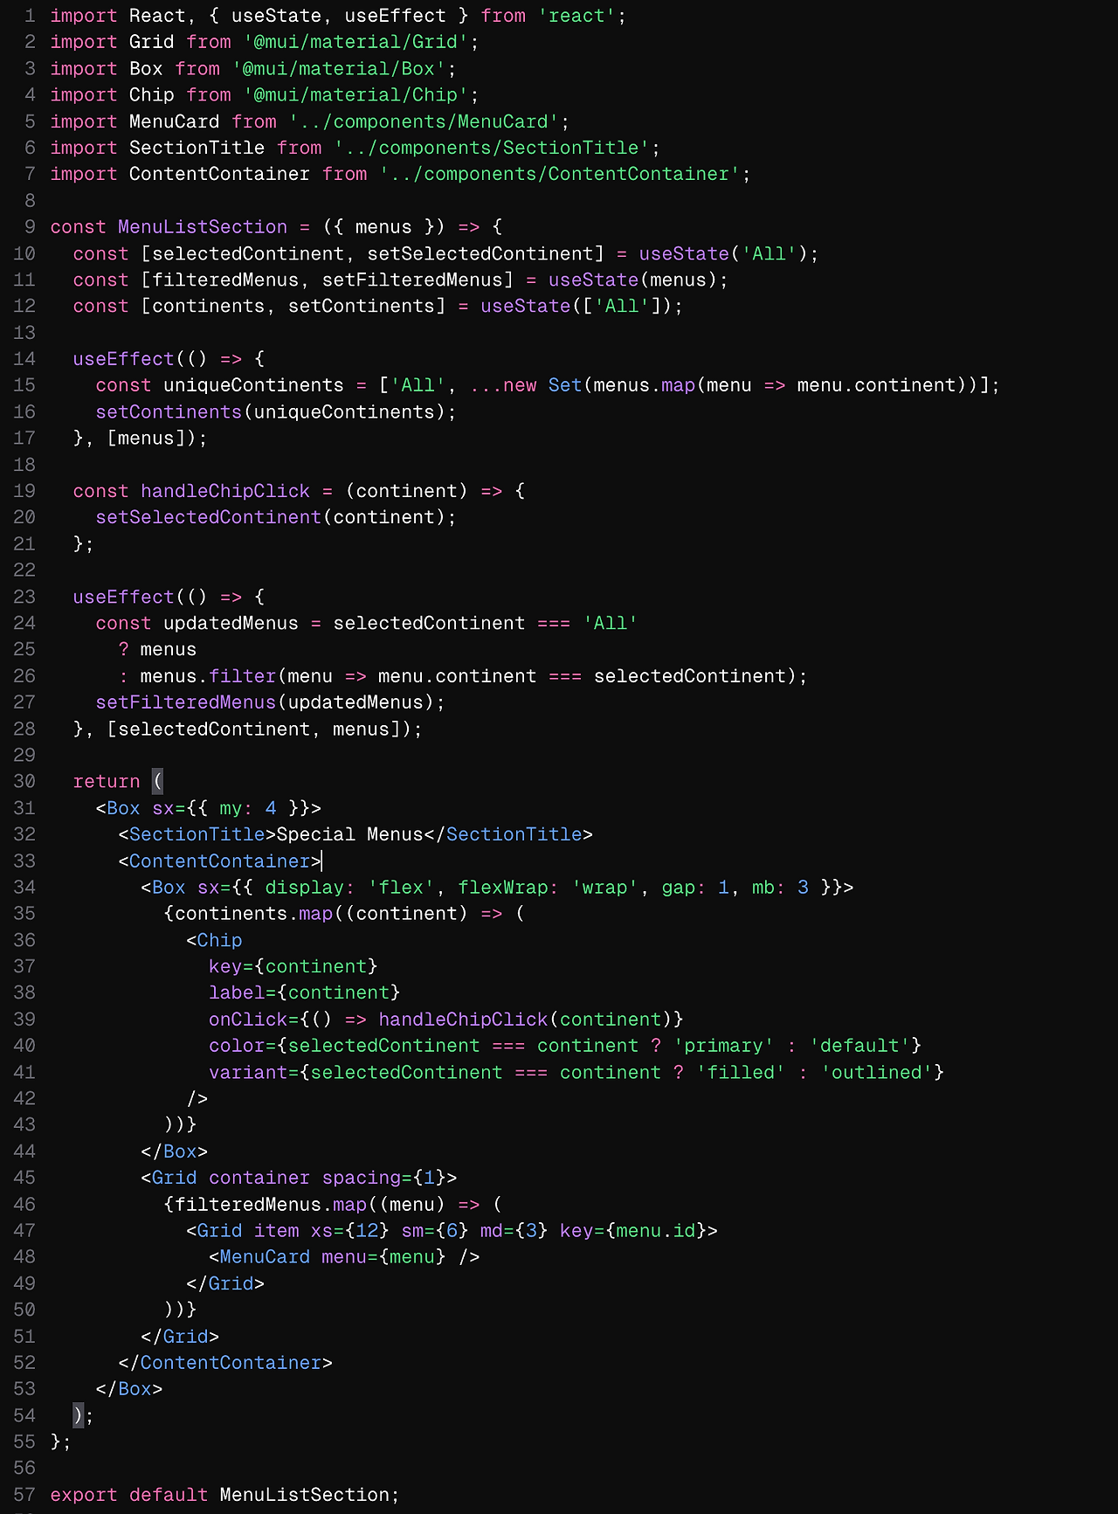Click the 'react' import string
The image size is (1118, 1514).
[x=577, y=16]
